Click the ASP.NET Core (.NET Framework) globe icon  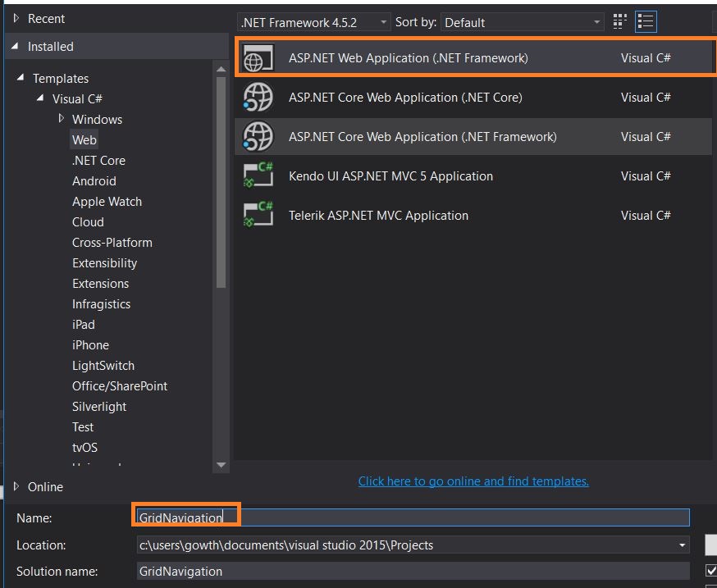(x=258, y=137)
